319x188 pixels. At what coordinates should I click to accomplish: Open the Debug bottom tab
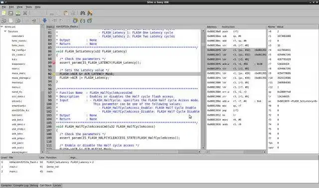pos(34,186)
